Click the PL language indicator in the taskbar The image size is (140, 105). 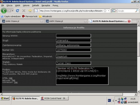pos(109,101)
